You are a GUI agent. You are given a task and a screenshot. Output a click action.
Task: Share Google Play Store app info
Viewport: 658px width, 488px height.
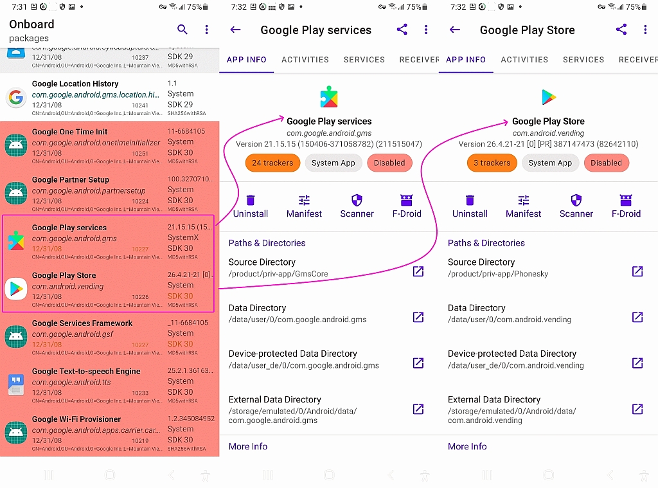[621, 30]
